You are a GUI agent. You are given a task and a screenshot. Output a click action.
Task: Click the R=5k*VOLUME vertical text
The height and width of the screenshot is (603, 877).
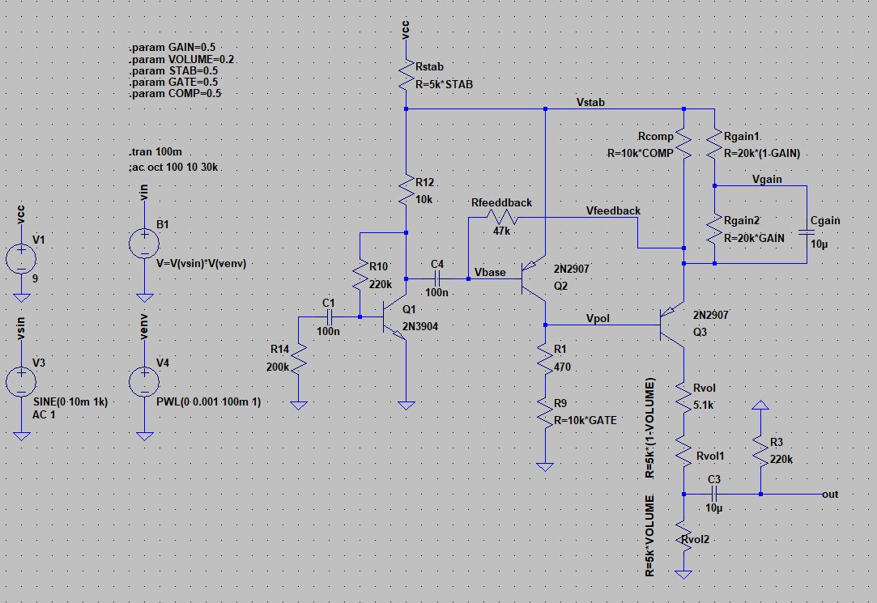(649, 536)
